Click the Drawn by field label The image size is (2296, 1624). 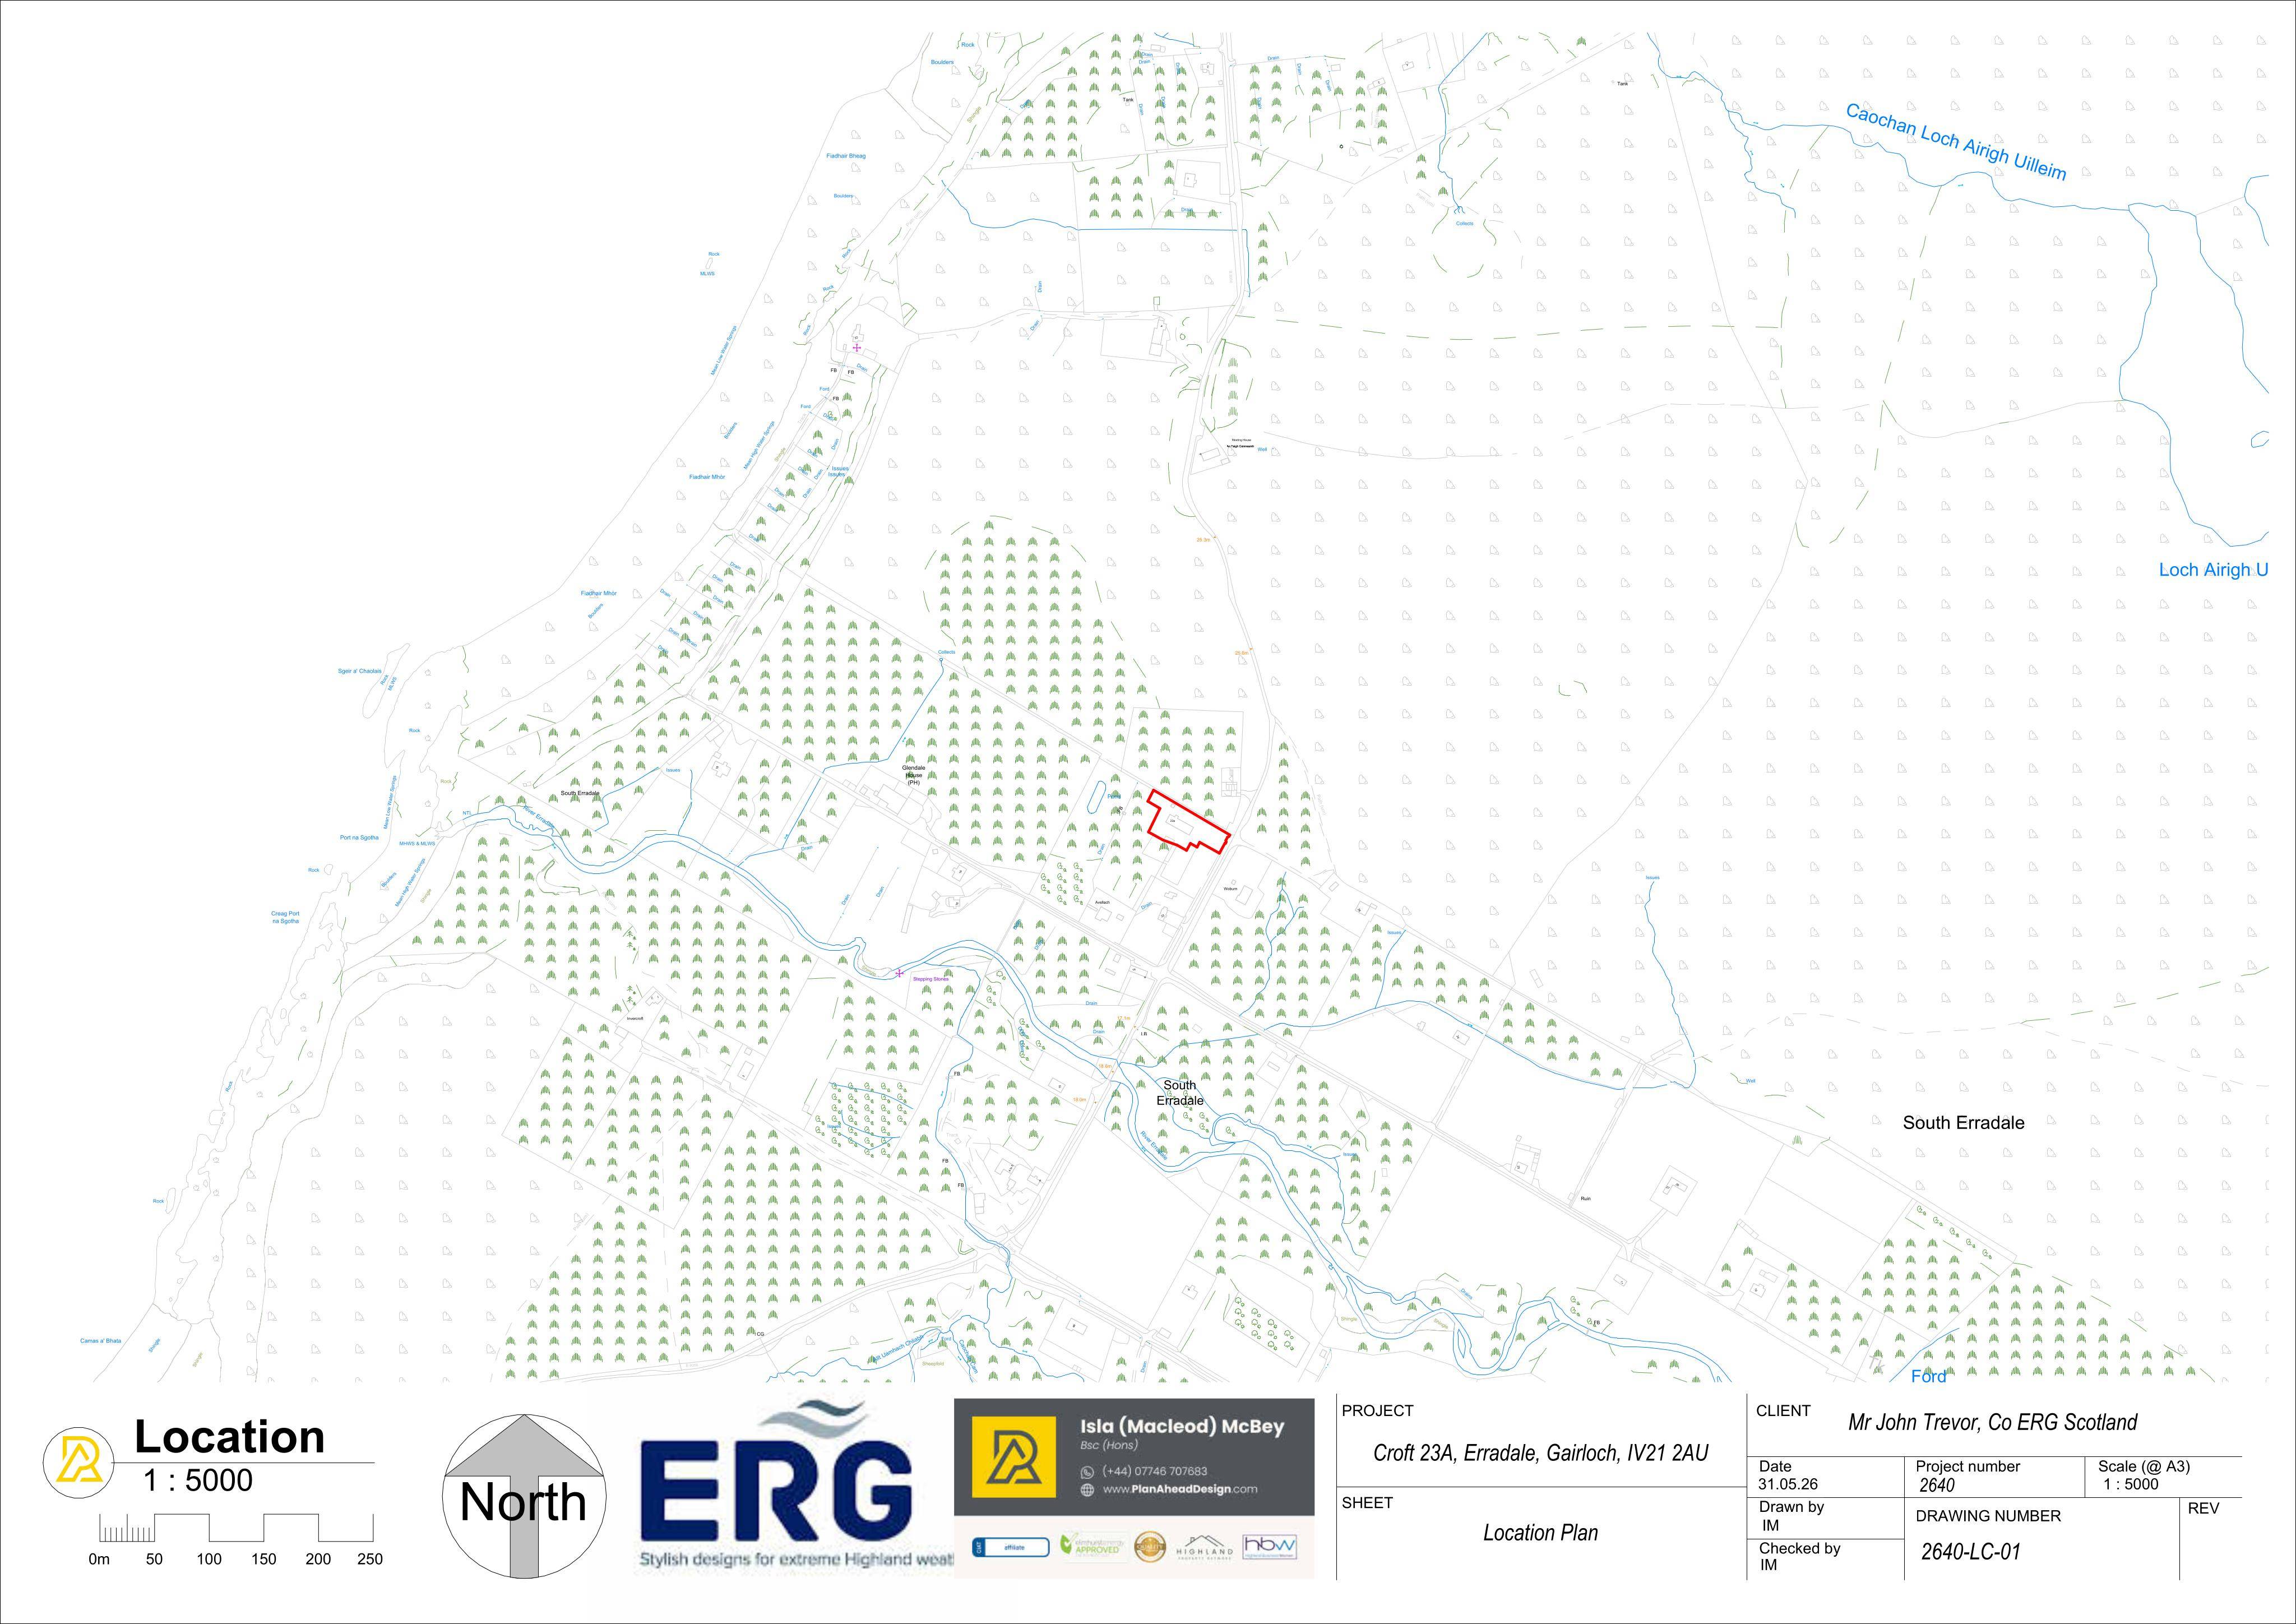point(1792,1507)
